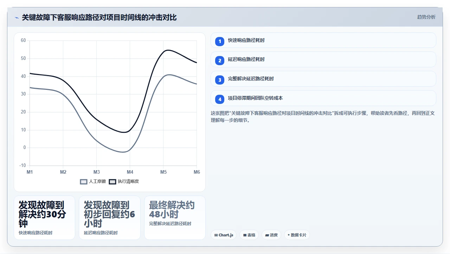Screen dimensions: 450x254
Task: Select the Chart.js tag
Action: point(224,235)
